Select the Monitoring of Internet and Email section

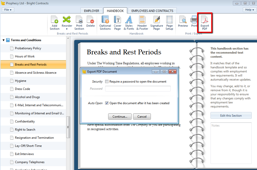(x=33, y=113)
